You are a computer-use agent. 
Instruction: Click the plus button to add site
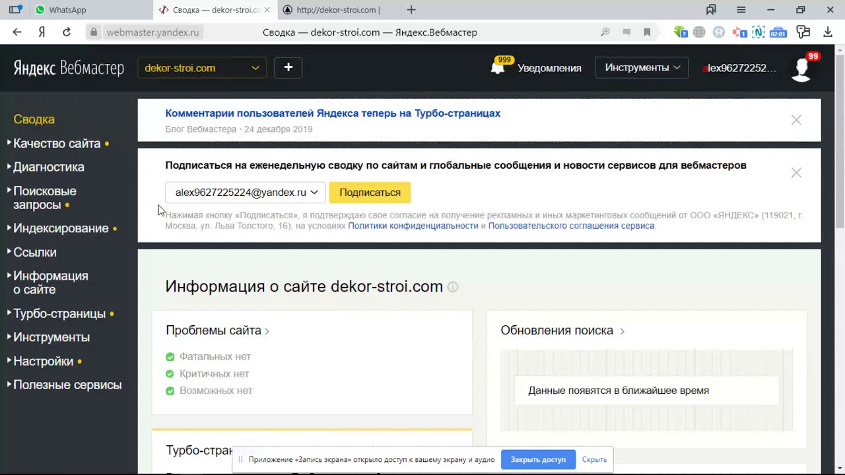288,67
